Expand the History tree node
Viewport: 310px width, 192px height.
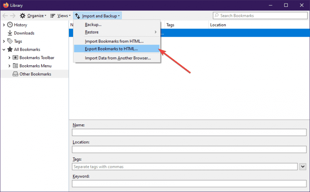[4, 25]
